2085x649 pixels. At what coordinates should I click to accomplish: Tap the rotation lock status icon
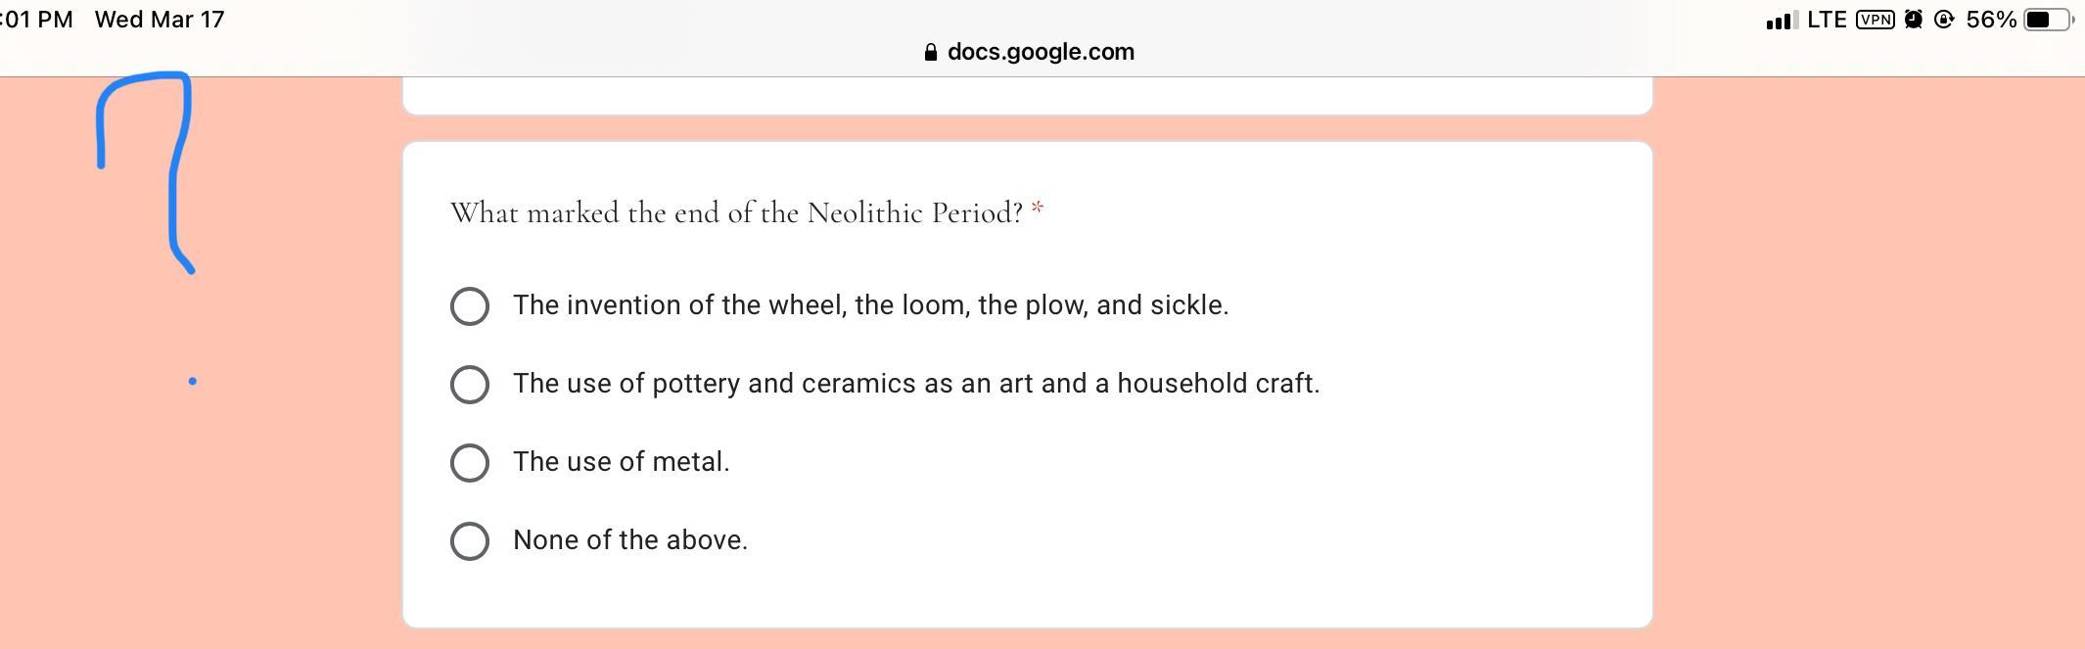[1944, 20]
